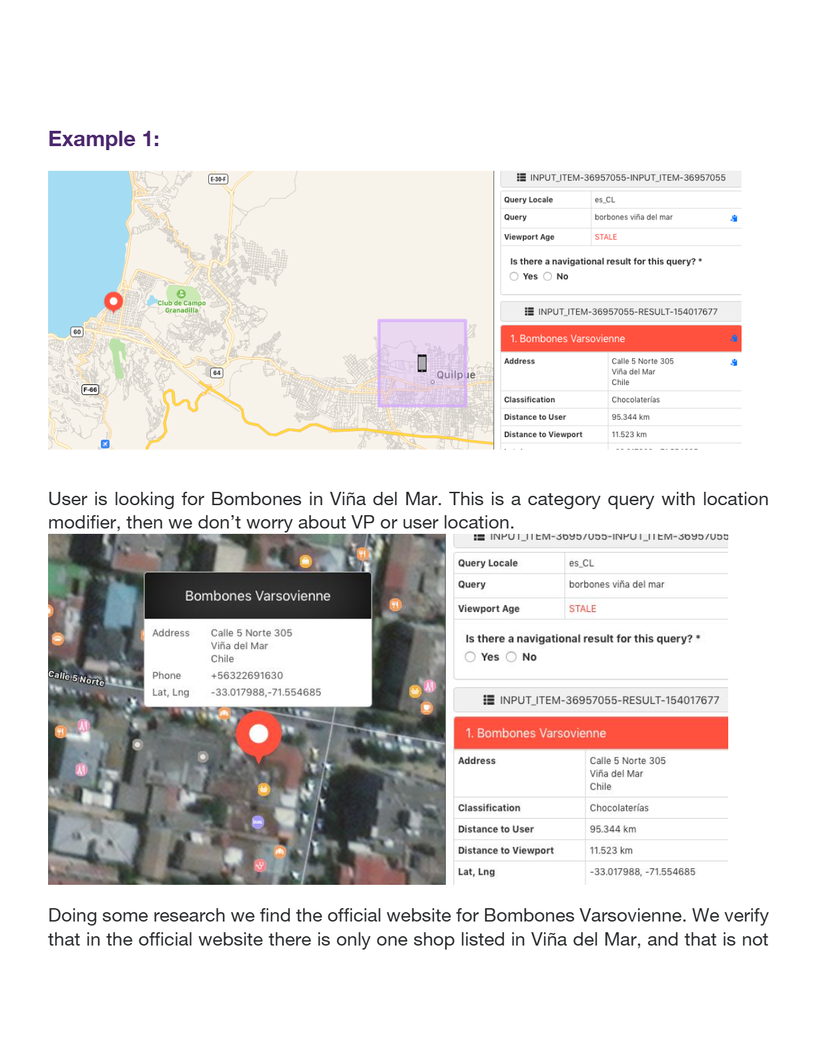Click 'borbones viña del mar' query in lower panel
Image resolution: width=817 pixels, height=1057 pixels.
[x=617, y=585]
